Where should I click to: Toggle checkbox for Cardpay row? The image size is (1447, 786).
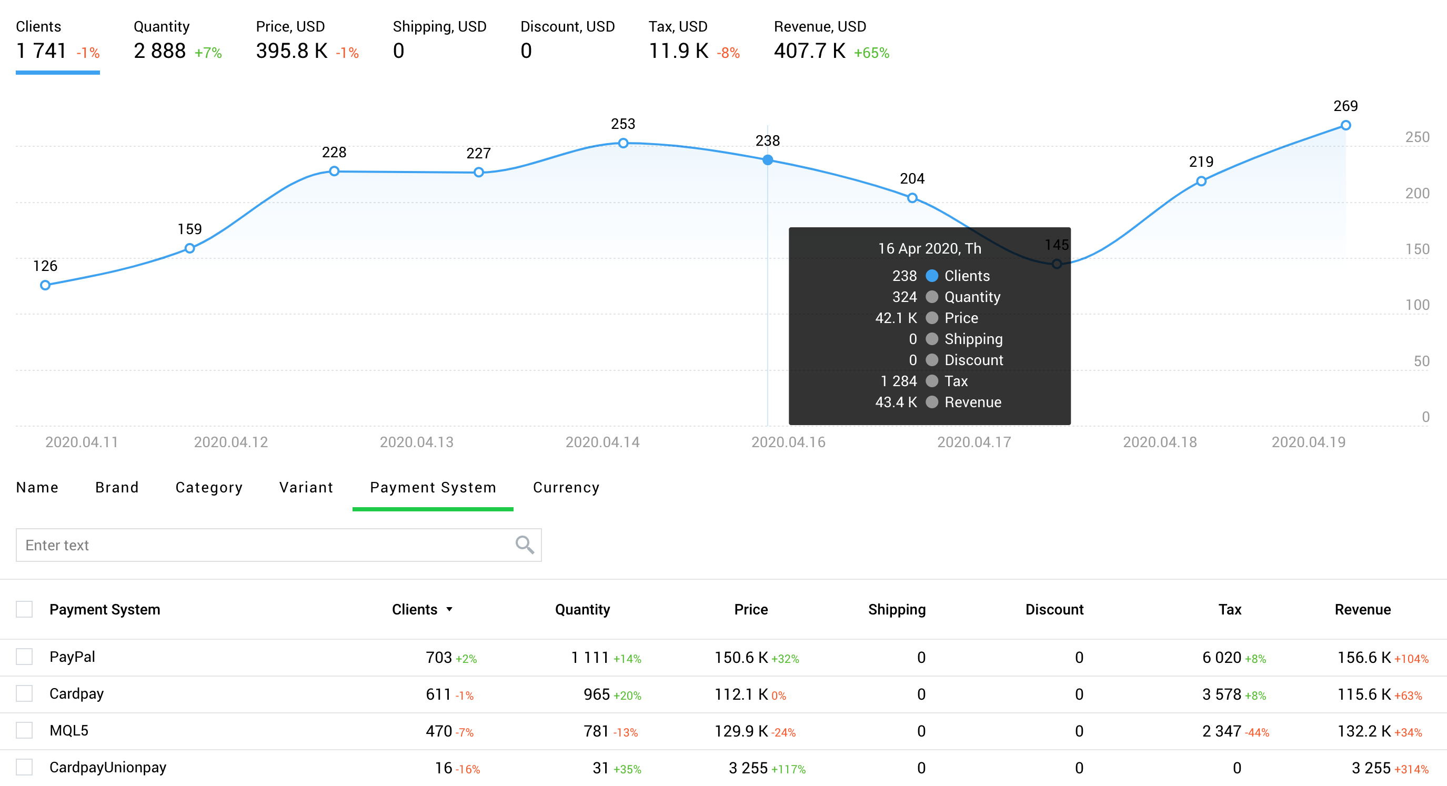[27, 691]
